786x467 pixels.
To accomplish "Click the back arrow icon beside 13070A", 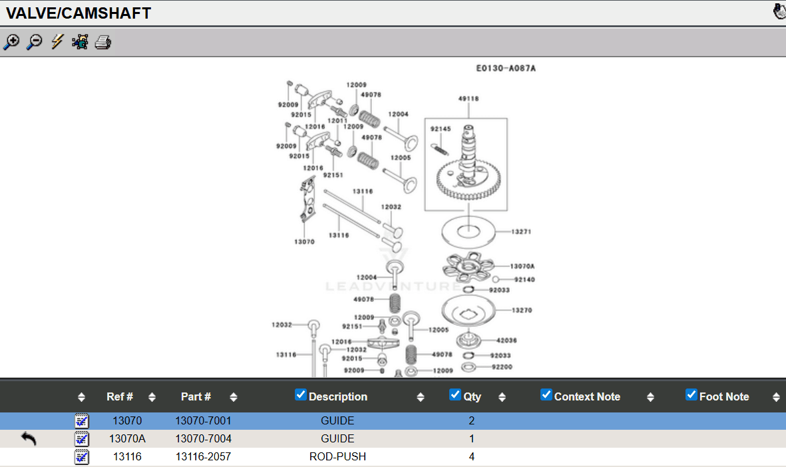I will coord(29,438).
